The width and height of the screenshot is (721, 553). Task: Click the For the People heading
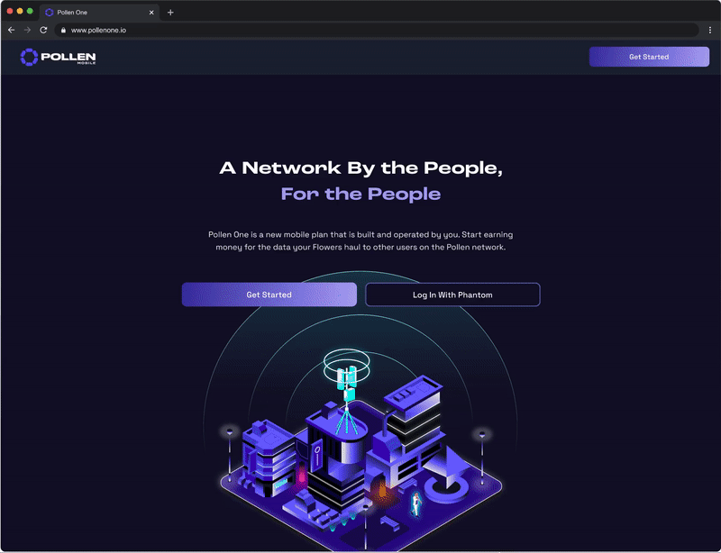click(360, 194)
